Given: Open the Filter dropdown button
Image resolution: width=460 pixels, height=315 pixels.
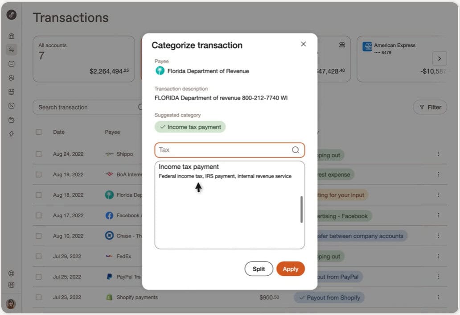Looking at the screenshot, I should click(x=430, y=107).
